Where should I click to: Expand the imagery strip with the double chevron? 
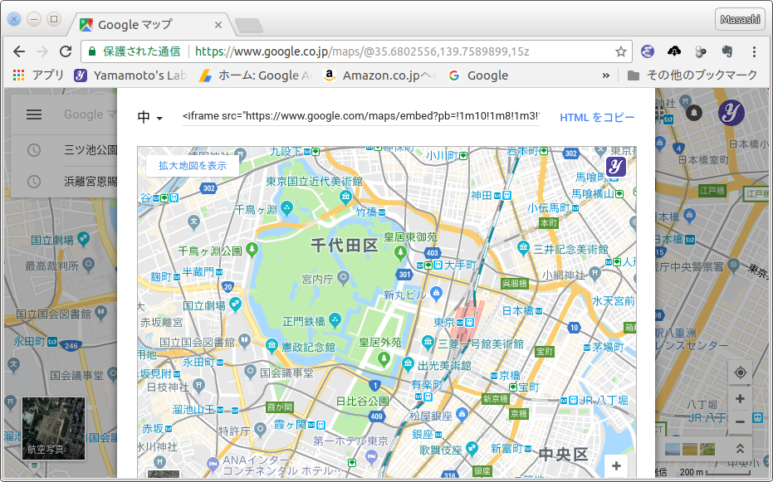click(x=740, y=449)
